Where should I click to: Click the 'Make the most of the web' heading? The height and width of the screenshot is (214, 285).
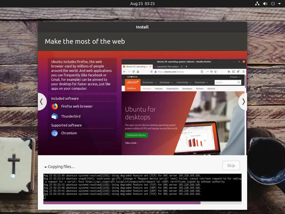click(x=85, y=41)
